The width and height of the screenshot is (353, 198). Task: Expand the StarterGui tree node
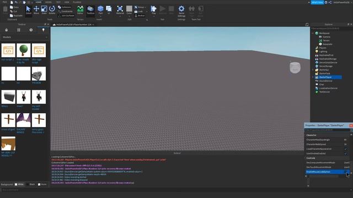tap(313, 70)
